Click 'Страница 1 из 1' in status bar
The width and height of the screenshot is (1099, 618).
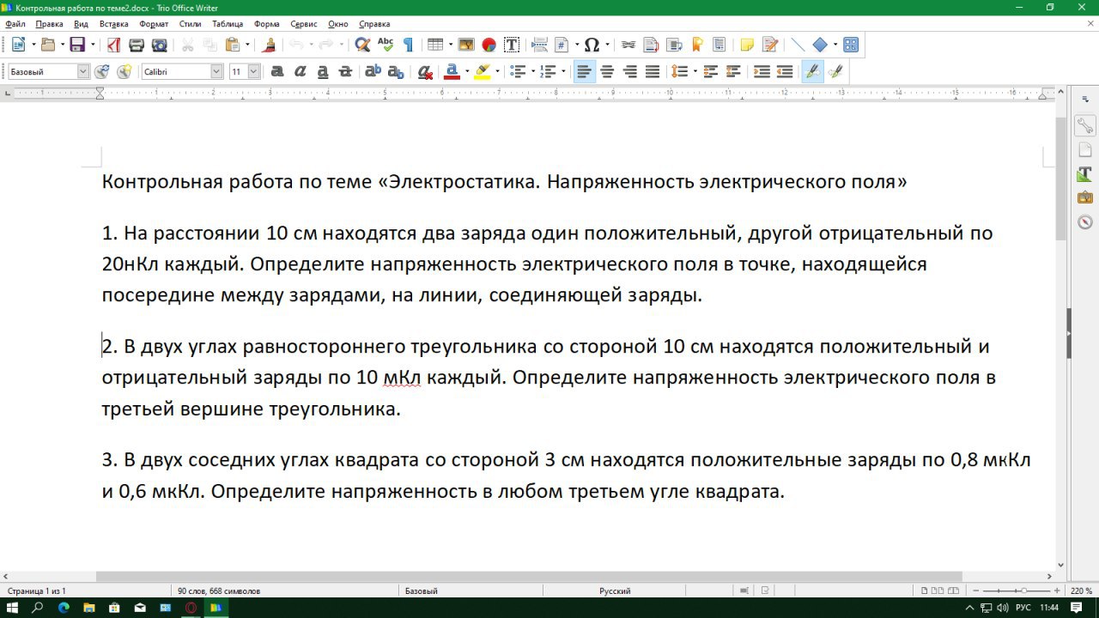[x=37, y=591]
